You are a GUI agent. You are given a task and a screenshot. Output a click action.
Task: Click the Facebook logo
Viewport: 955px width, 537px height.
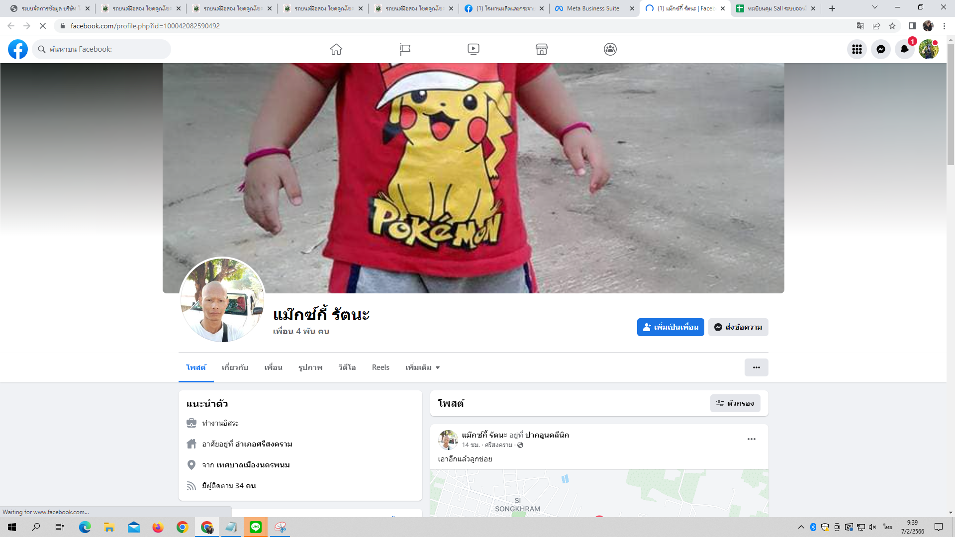pos(18,49)
